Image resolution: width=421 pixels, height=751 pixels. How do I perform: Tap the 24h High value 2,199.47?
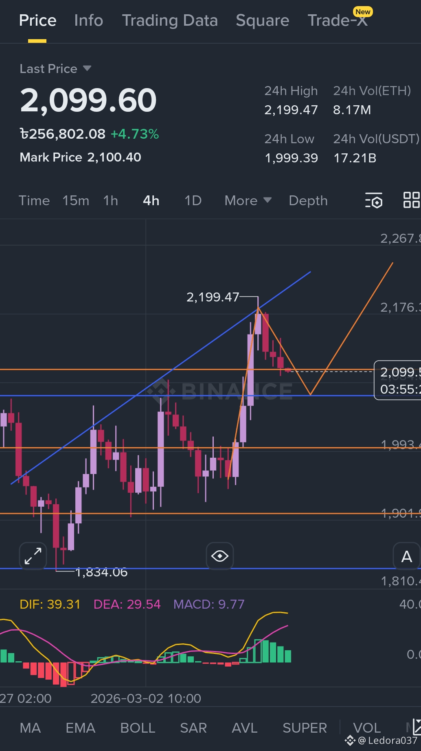point(291,110)
